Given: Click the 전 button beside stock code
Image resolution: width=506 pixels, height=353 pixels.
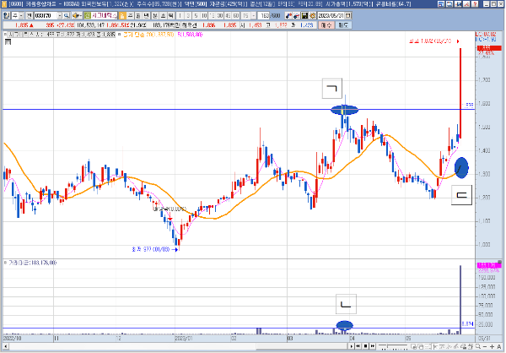Looking at the screenshot, I should [30, 15].
